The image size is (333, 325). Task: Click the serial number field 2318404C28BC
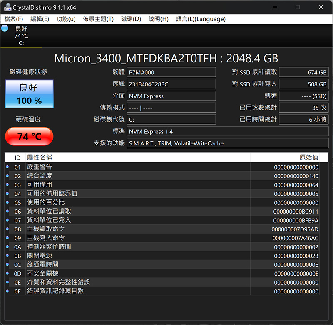tap(171, 84)
